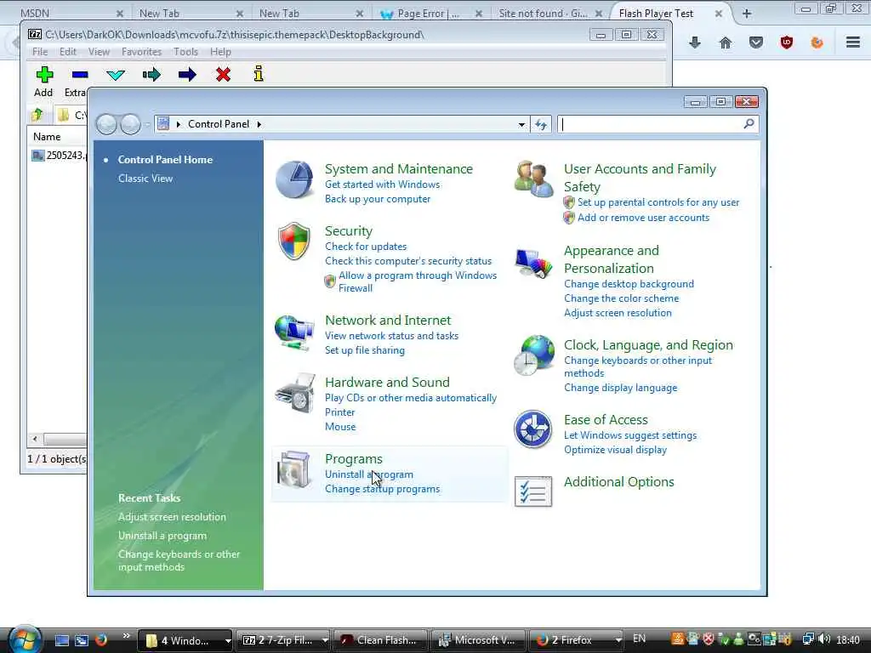Screen dimensions: 871x653
Task: Expand the 2 7-Zip File taskbar group dropdown
Action: 325,640
